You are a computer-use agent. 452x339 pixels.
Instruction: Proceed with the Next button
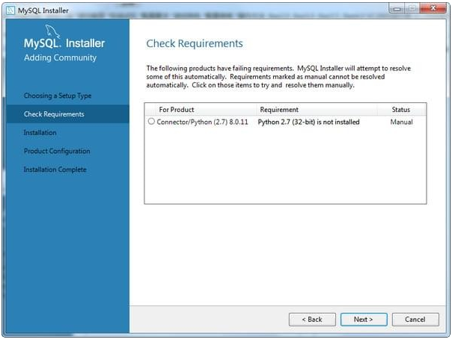click(363, 319)
